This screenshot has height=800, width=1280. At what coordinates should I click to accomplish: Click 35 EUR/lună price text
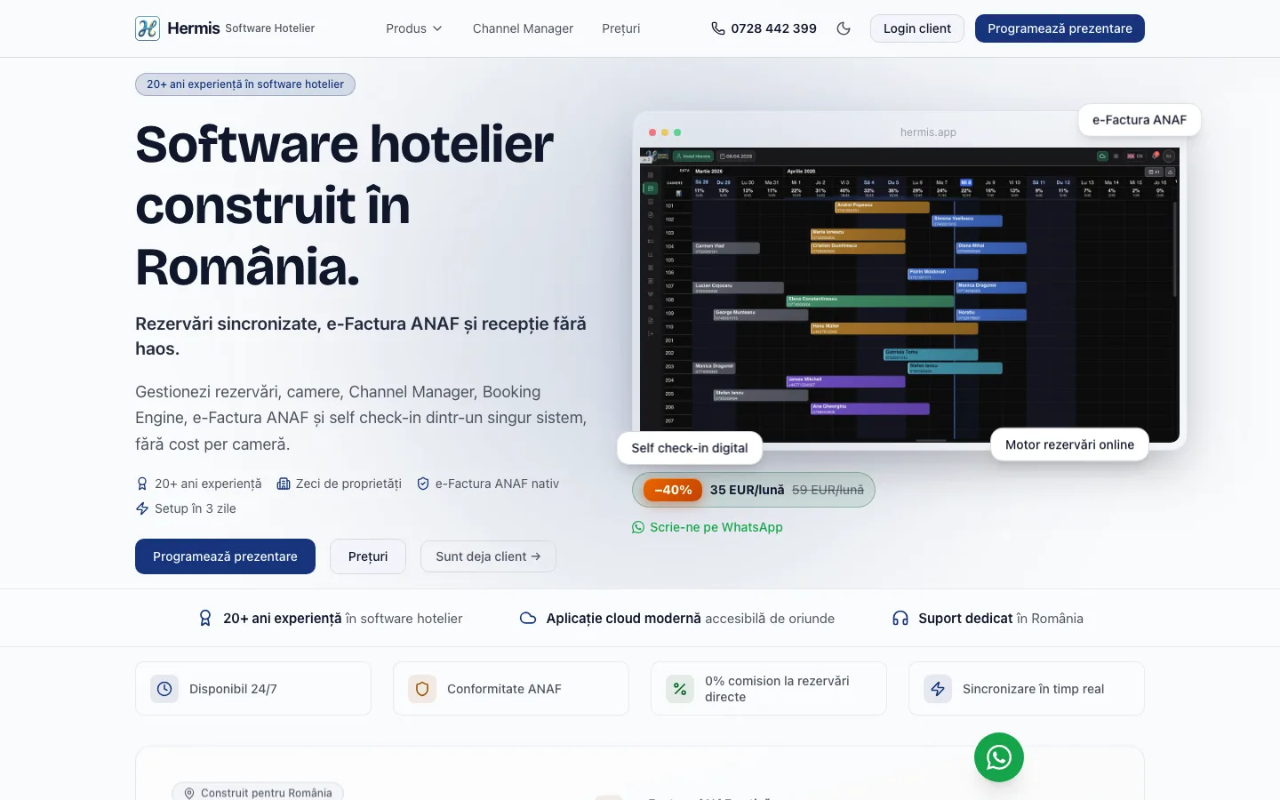click(747, 490)
